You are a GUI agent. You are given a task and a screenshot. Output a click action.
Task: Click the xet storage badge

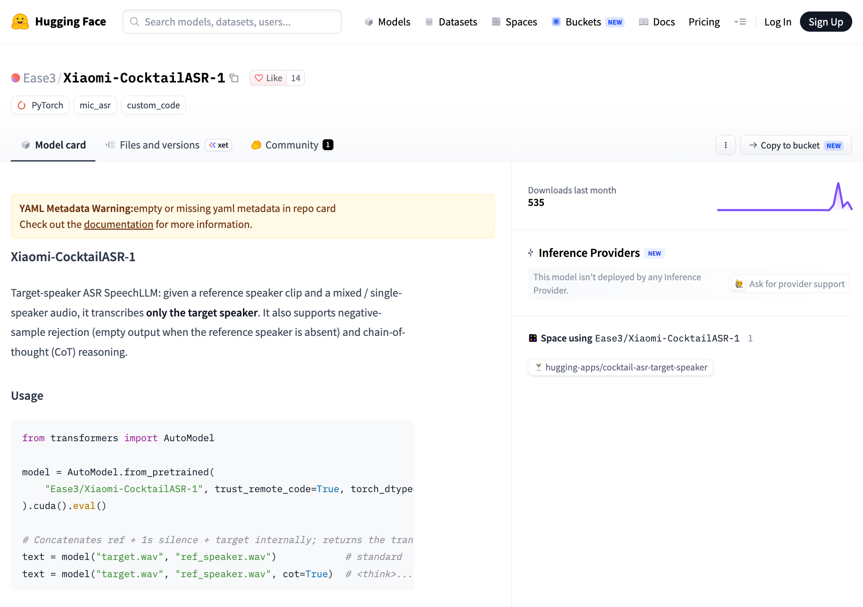pos(219,145)
